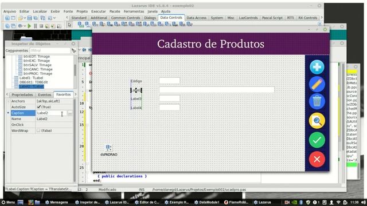Click the Open folder icon in toolbar
Screen dimensions: 367x206
pyautogui.click(x=21, y=18)
